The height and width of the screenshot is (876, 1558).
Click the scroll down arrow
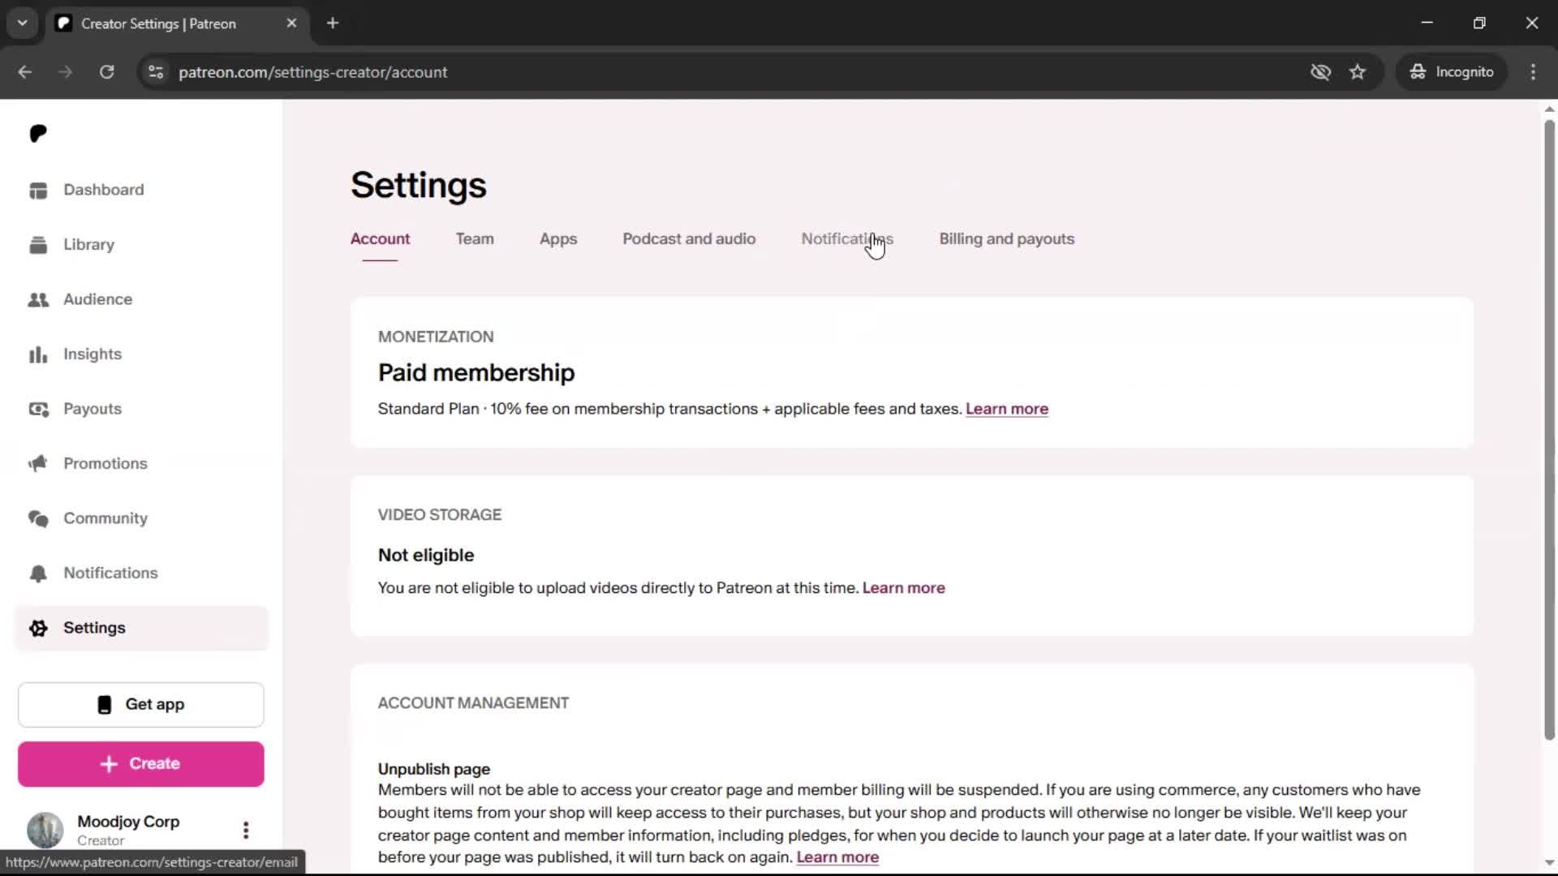pyautogui.click(x=1549, y=863)
